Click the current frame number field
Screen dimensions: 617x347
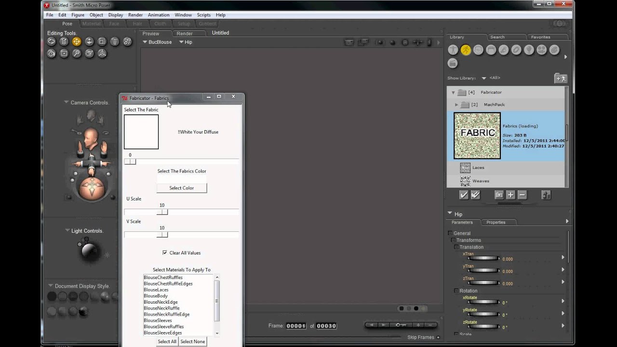pyautogui.click(x=296, y=326)
